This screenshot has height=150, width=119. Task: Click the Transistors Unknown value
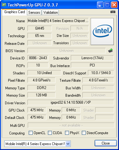click(x=80, y=43)
